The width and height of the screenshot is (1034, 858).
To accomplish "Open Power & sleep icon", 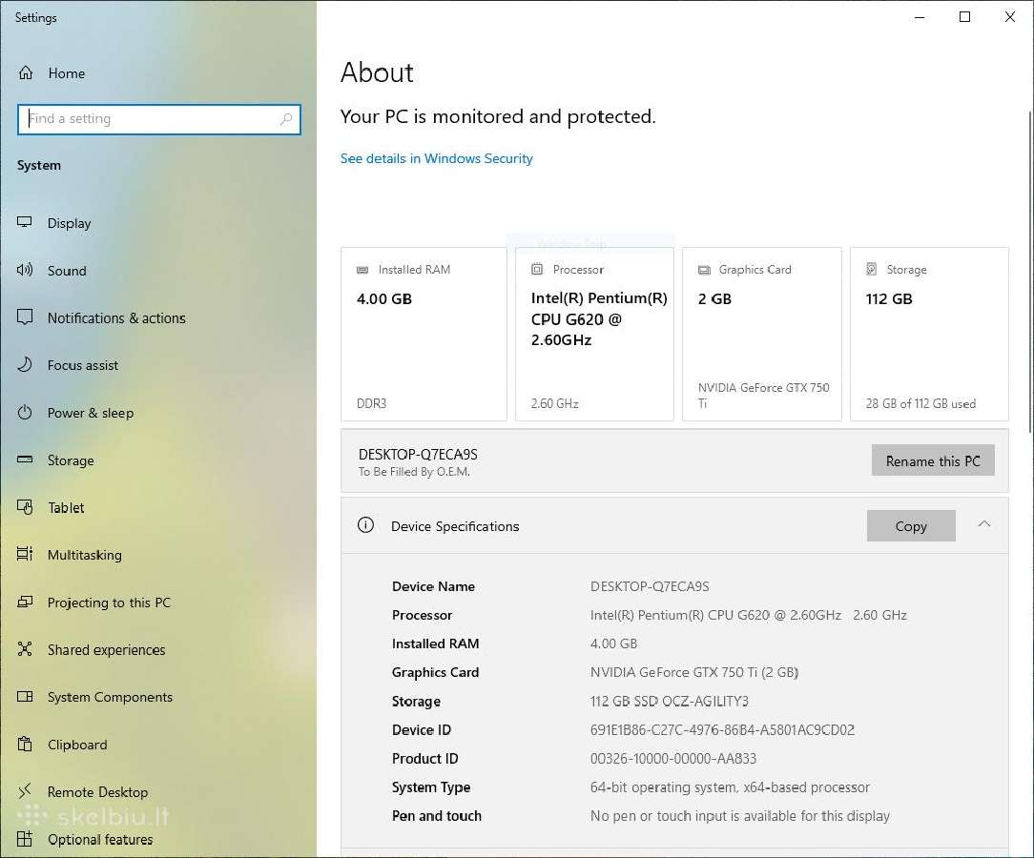I will click(25, 412).
